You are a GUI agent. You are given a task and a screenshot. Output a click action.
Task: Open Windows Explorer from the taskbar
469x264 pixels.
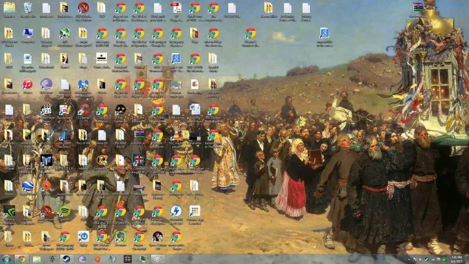click(x=37, y=259)
